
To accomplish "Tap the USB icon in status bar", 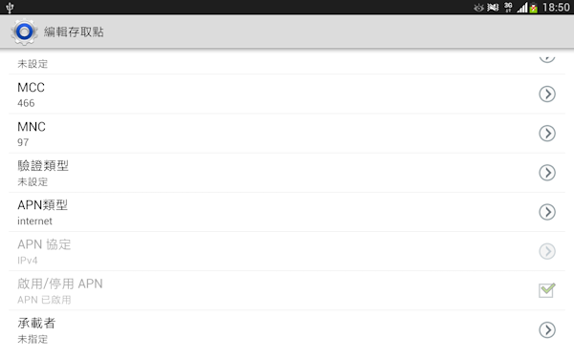I will [10, 8].
